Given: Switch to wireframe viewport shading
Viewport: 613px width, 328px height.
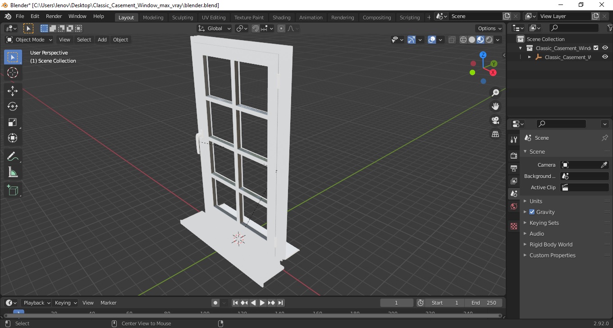Looking at the screenshot, I should tap(463, 40).
